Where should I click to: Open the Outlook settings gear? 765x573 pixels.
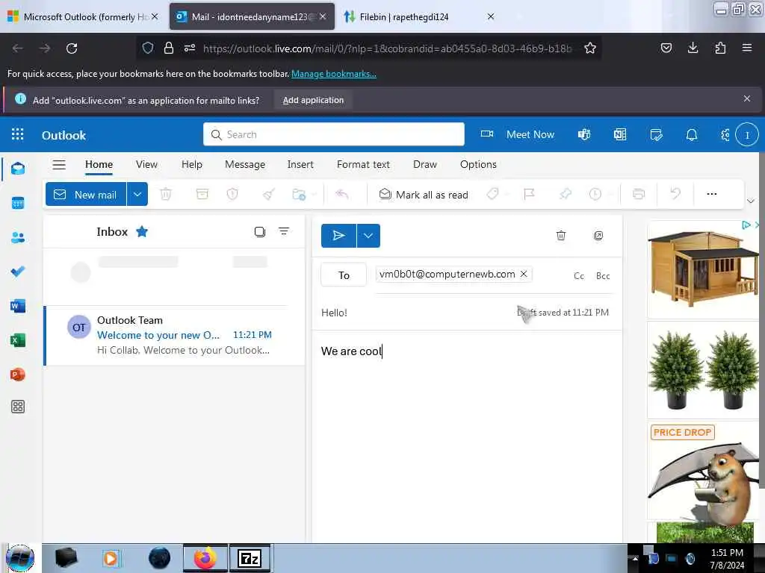coord(725,134)
